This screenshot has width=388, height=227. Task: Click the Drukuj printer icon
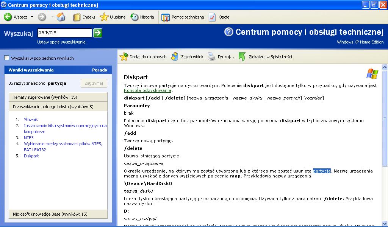tap(212, 57)
